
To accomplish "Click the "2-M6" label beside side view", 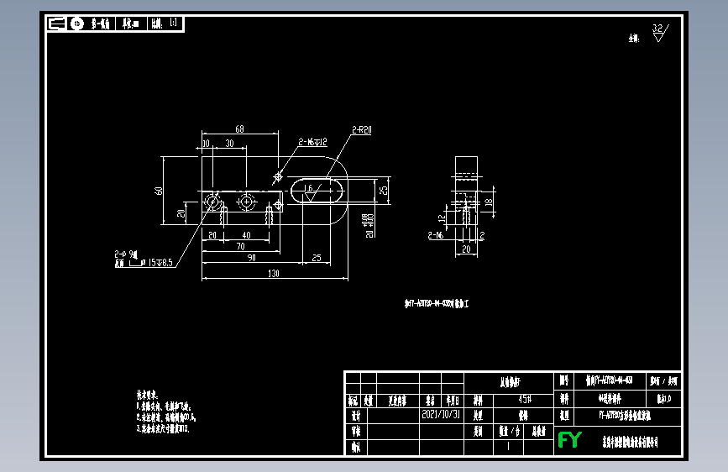I will [436, 235].
